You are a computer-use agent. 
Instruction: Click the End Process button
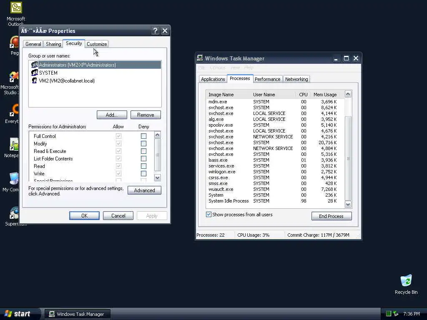tap(332, 216)
